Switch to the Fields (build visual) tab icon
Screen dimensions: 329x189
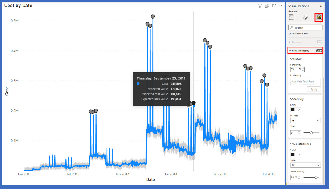click(x=292, y=17)
